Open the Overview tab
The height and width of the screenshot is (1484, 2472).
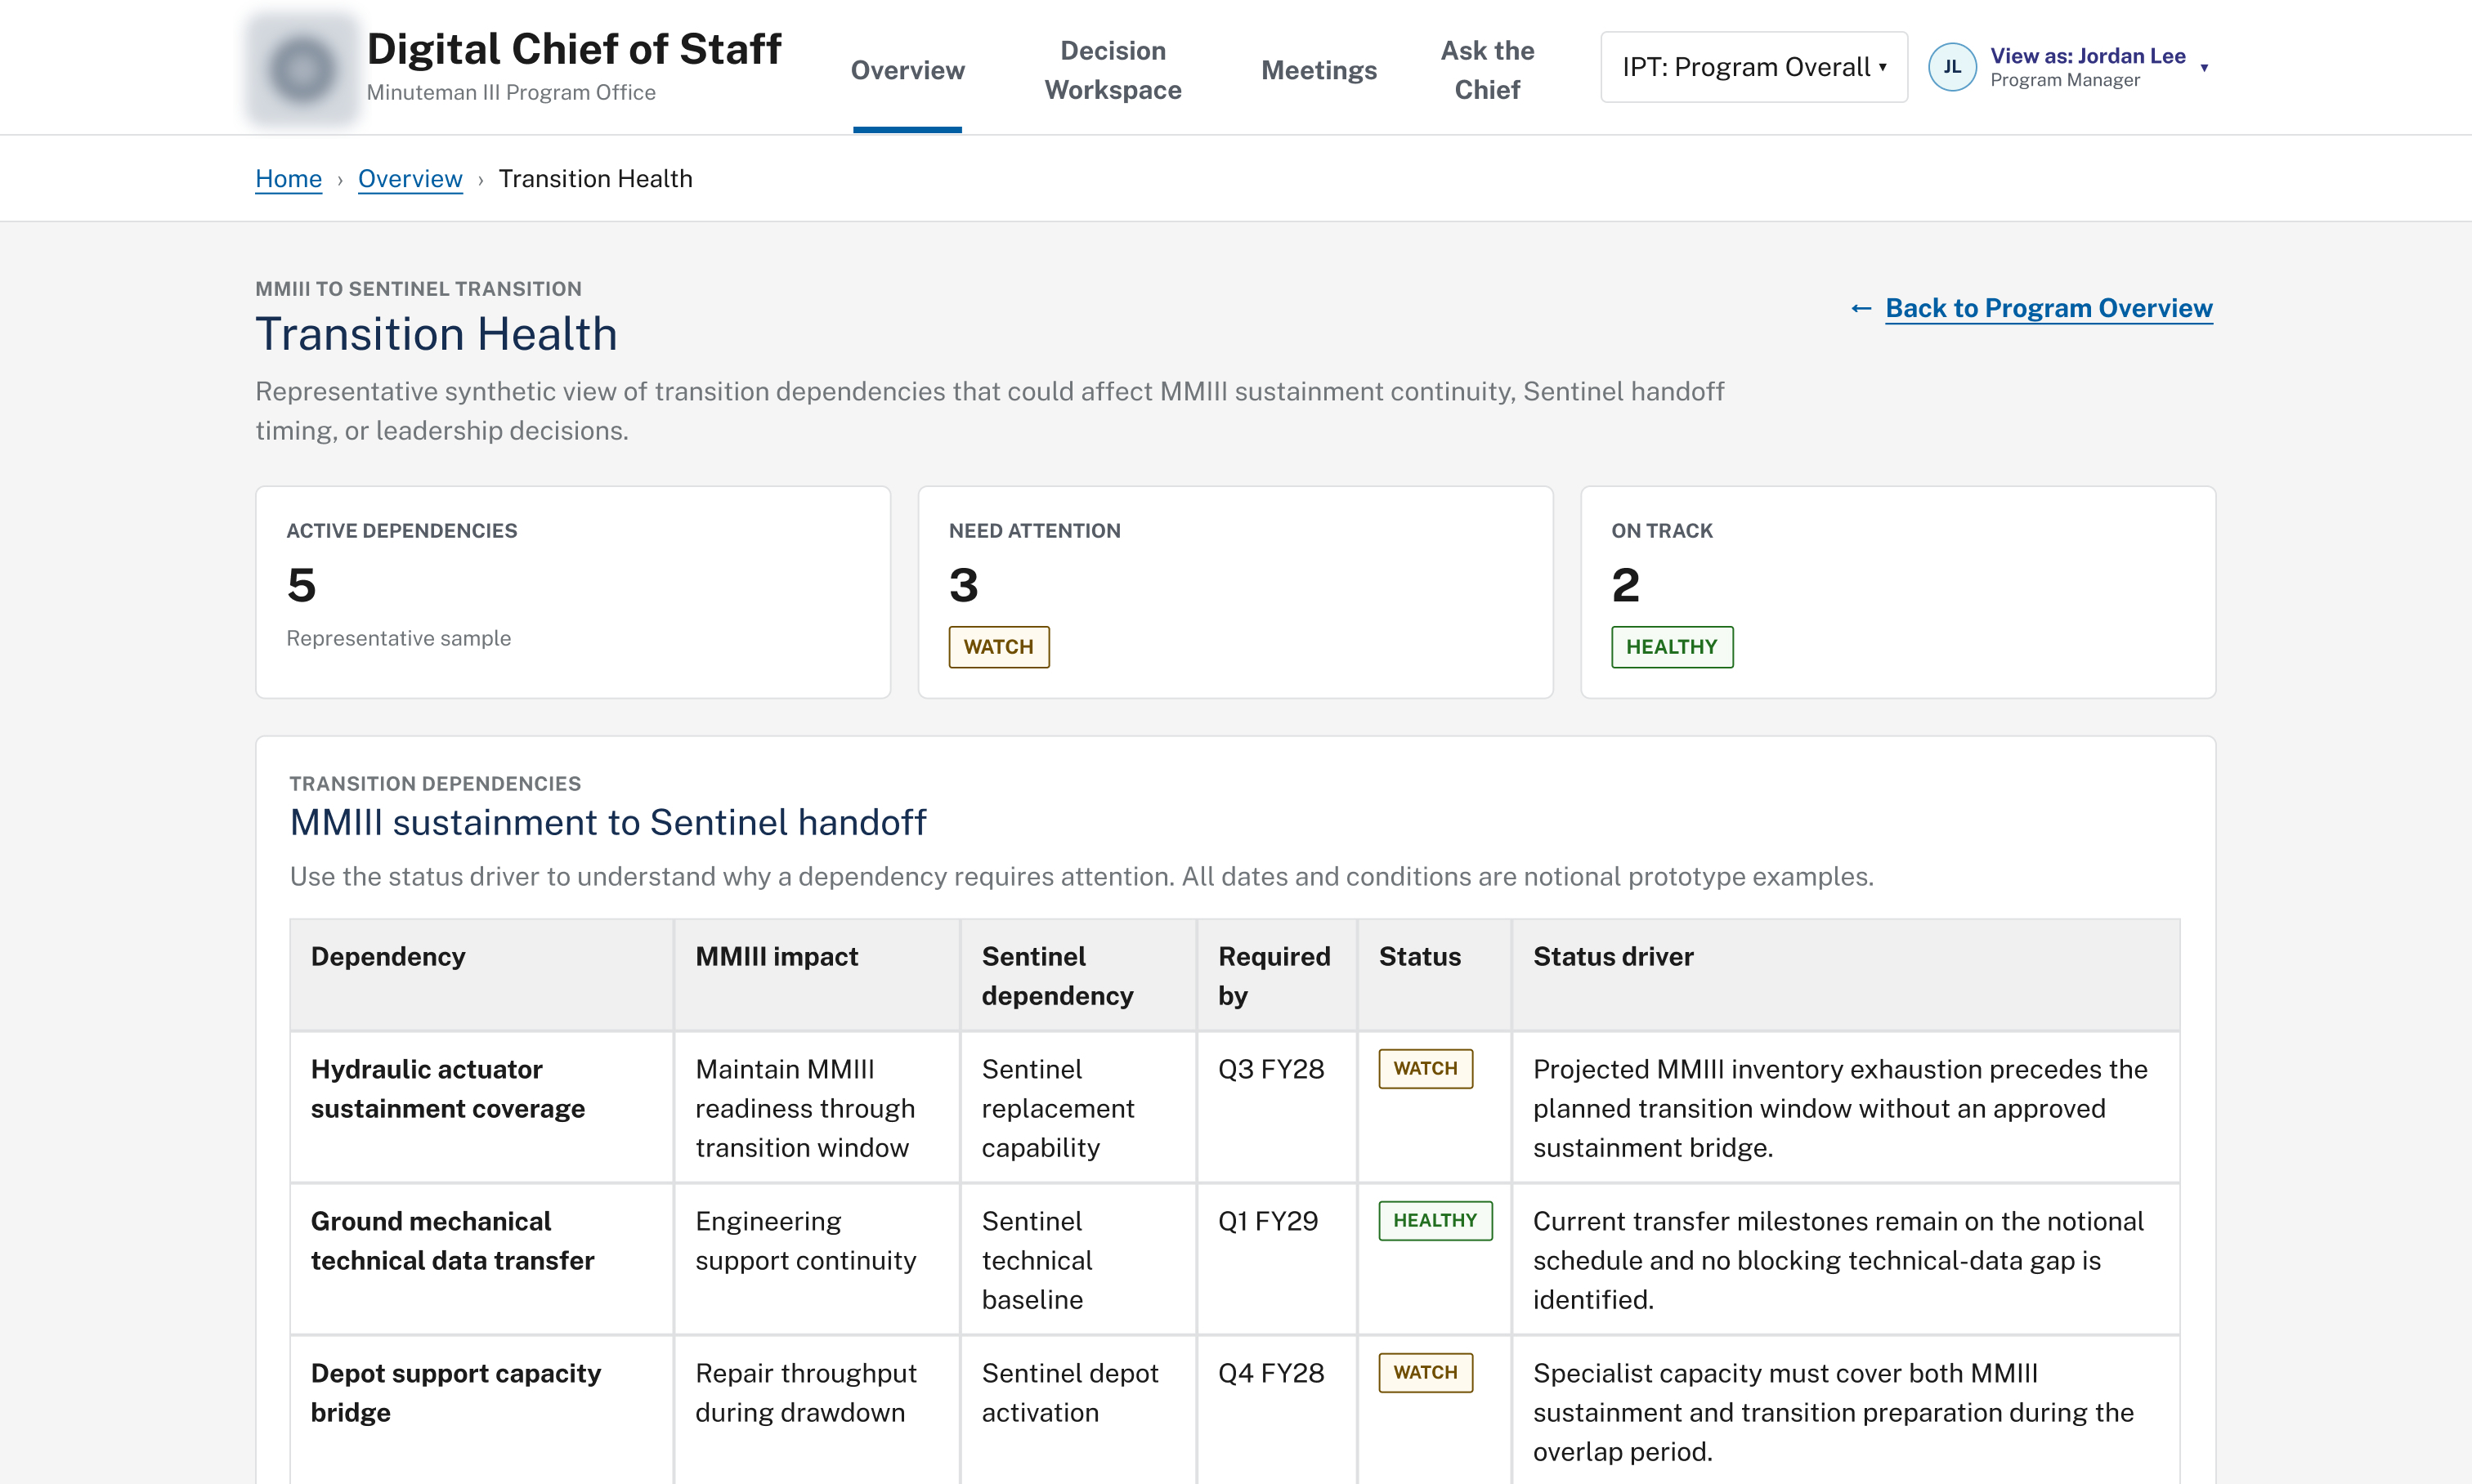(x=907, y=70)
